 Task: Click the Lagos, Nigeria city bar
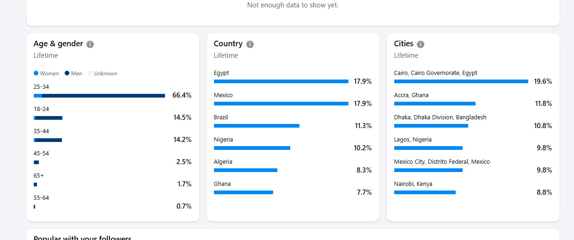tap(428, 148)
